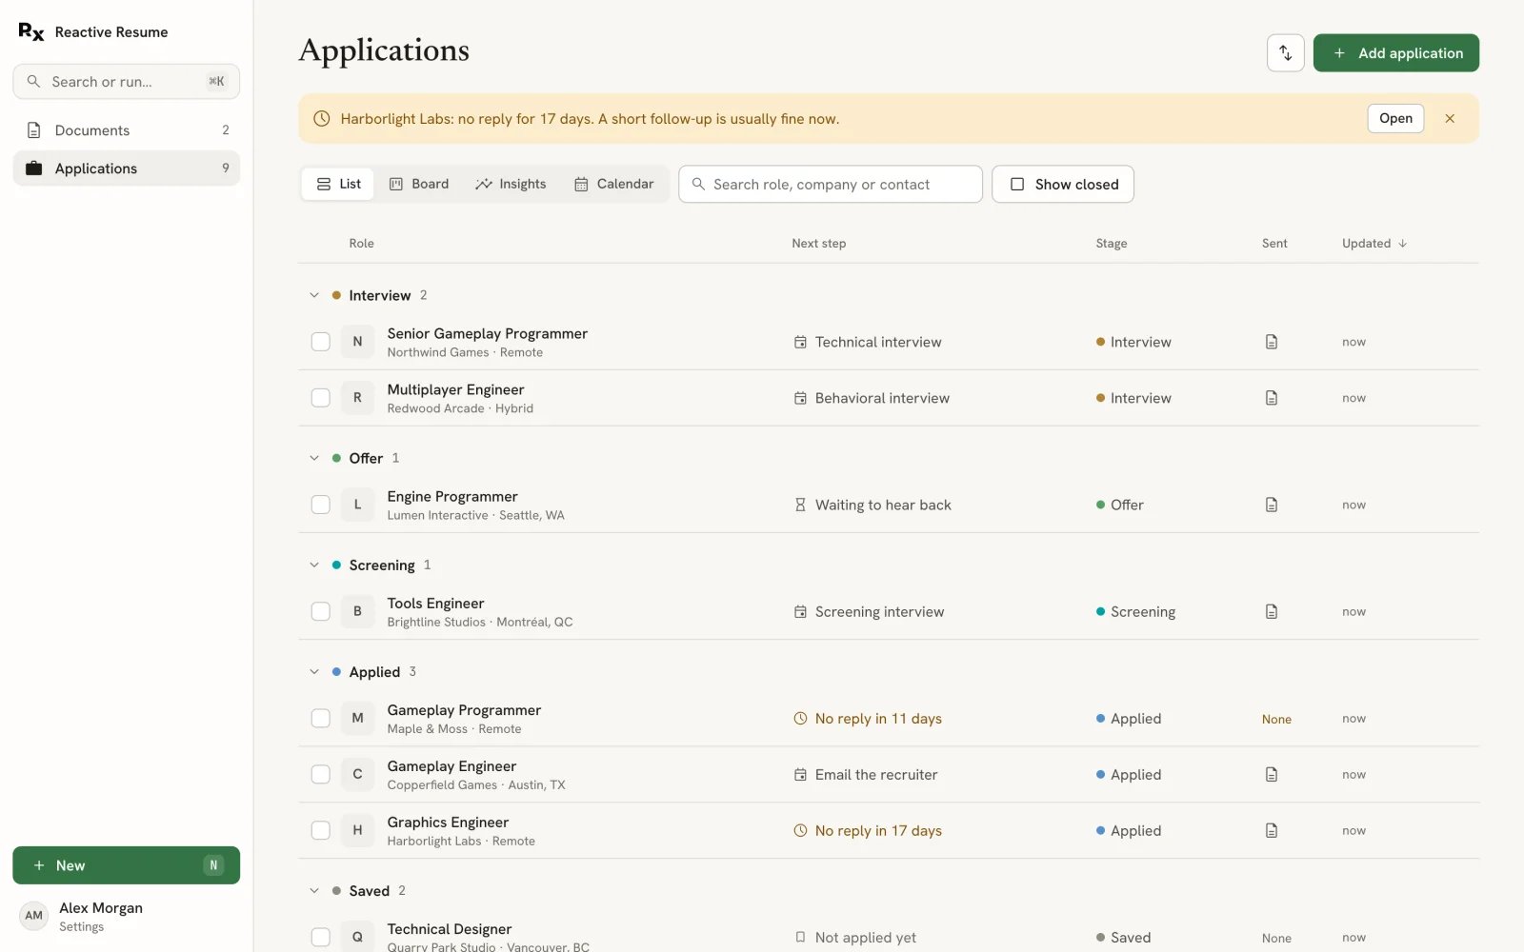Click the AM user avatar

[x=34, y=916]
